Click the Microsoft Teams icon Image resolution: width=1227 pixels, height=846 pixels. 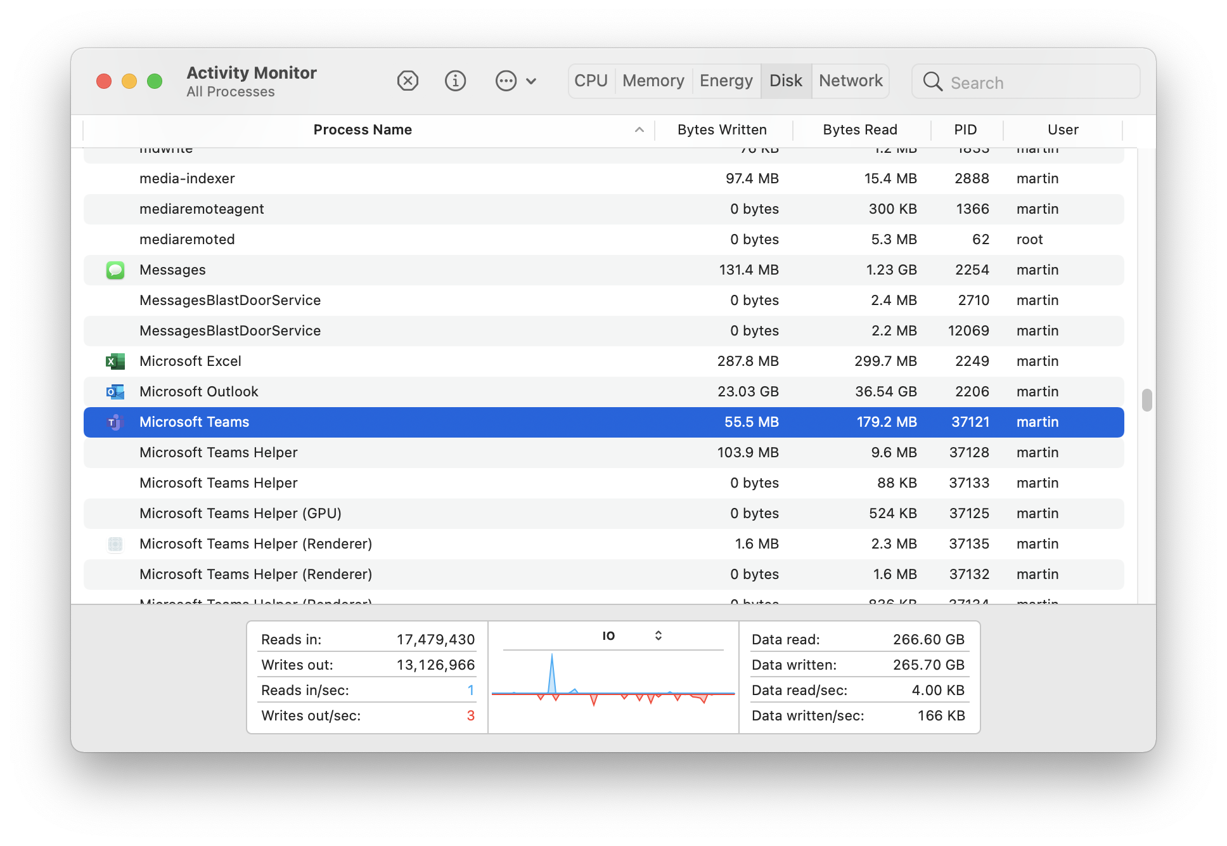pos(115,422)
